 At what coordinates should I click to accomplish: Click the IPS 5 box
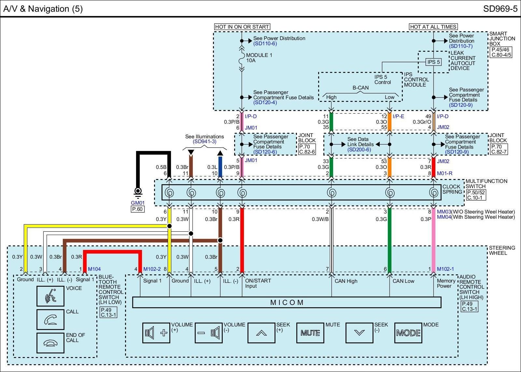[433, 62]
